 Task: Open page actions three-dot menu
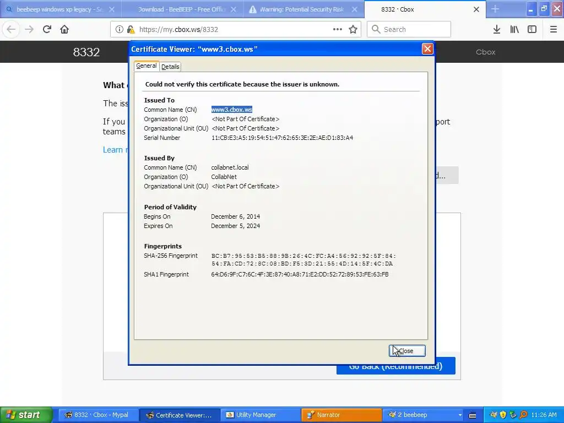click(338, 29)
